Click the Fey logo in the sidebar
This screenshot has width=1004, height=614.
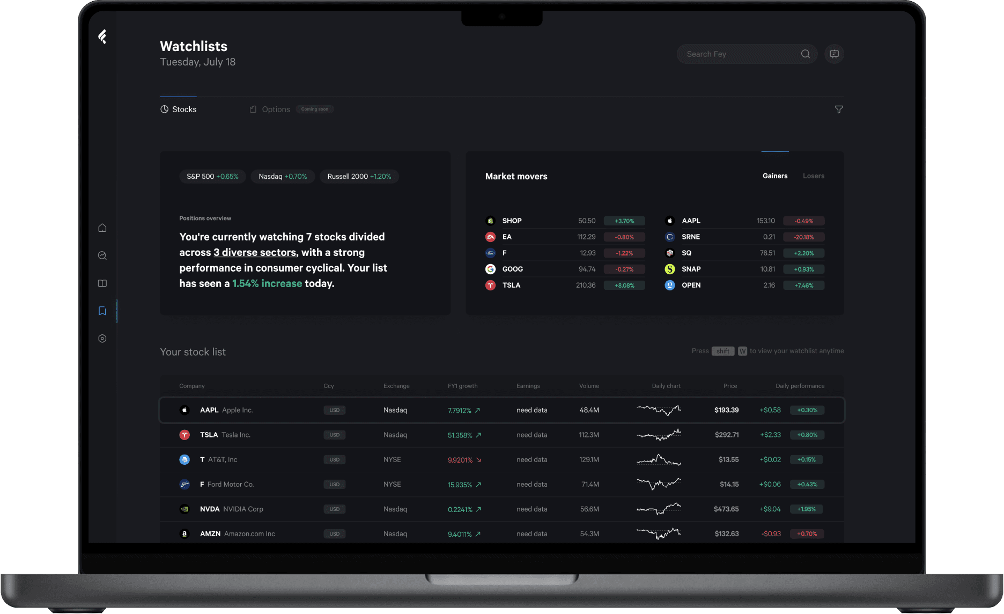click(x=102, y=36)
